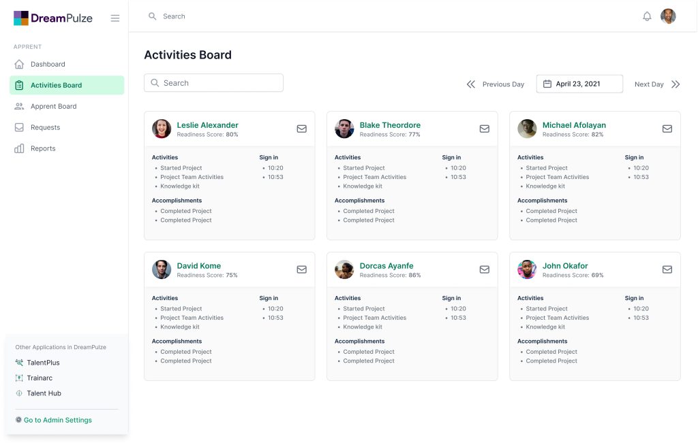Click the Activities Board search field
The image size is (698, 445).
[x=213, y=83]
